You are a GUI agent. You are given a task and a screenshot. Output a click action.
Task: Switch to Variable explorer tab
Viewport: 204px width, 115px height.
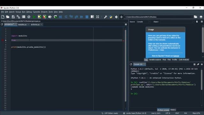pos(155,60)
